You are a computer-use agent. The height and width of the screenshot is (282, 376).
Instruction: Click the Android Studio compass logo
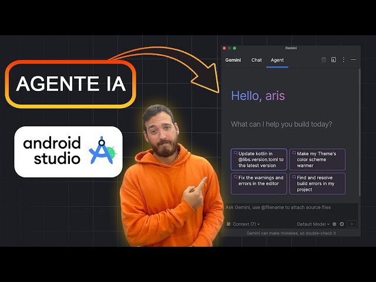pos(103,150)
